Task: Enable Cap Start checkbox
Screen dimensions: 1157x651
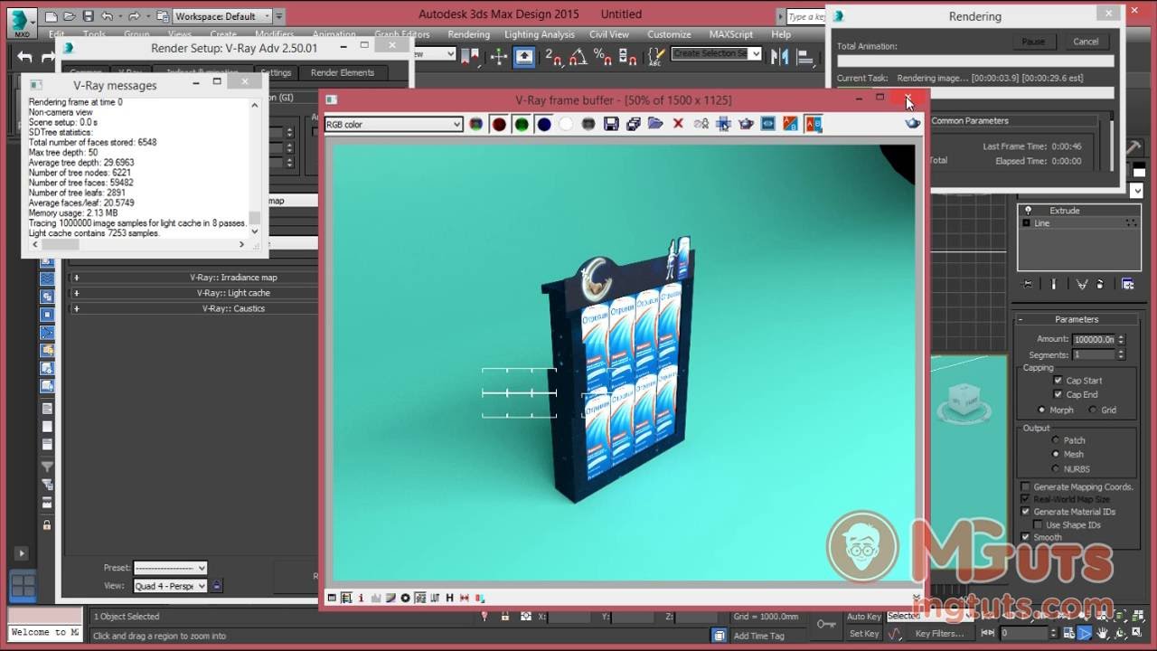Action: (1058, 381)
